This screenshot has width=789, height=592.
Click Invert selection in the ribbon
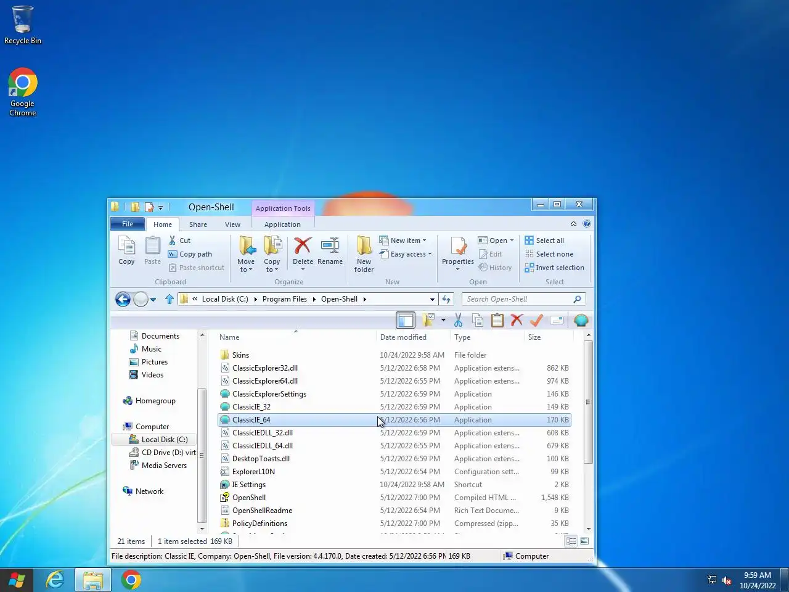[554, 268]
